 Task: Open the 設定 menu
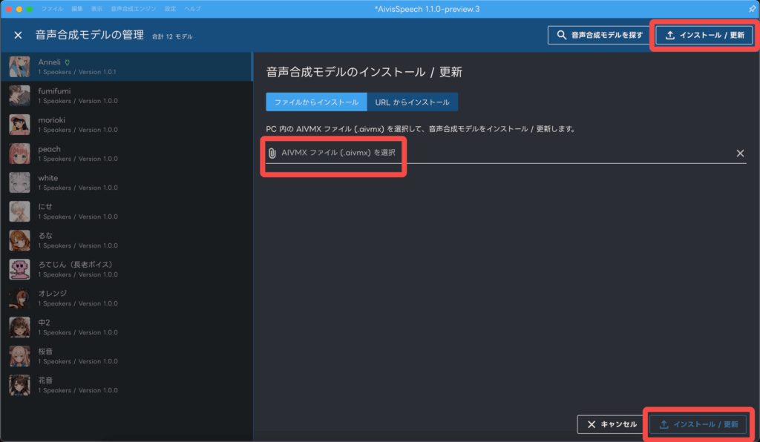[x=170, y=9]
